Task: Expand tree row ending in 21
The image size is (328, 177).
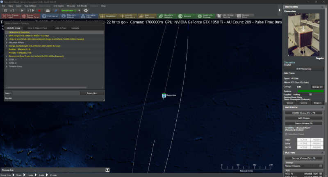Action: pos(7,59)
